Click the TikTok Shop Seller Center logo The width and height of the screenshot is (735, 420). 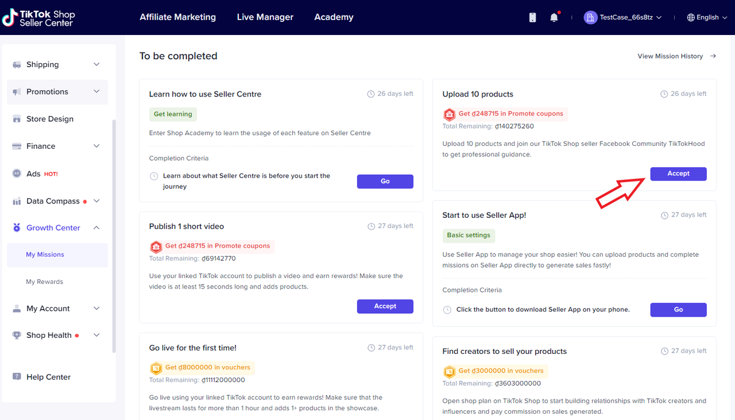point(38,18)
